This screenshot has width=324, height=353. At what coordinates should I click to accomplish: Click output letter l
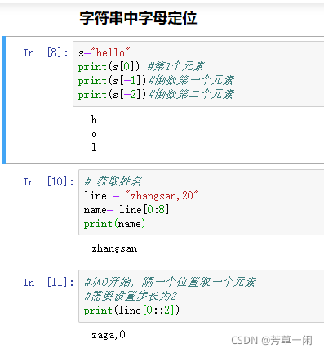click(x=94, y=147)
